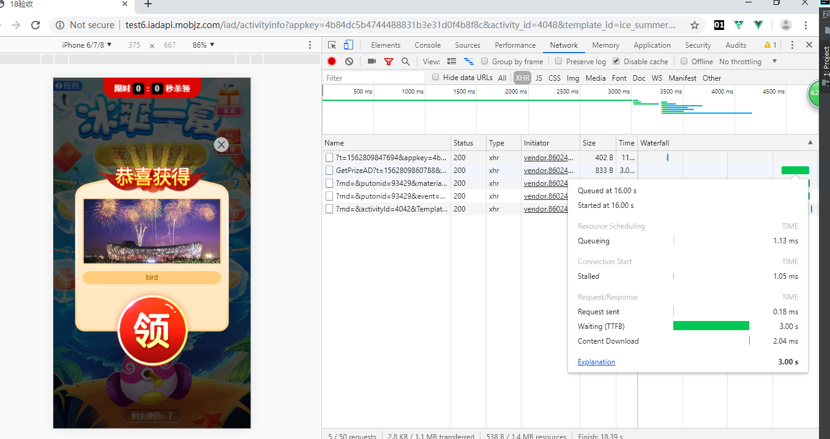Click the browser address bar URL
The width and height of the screenshot is (830, 439).
click(x=400, y=25)
